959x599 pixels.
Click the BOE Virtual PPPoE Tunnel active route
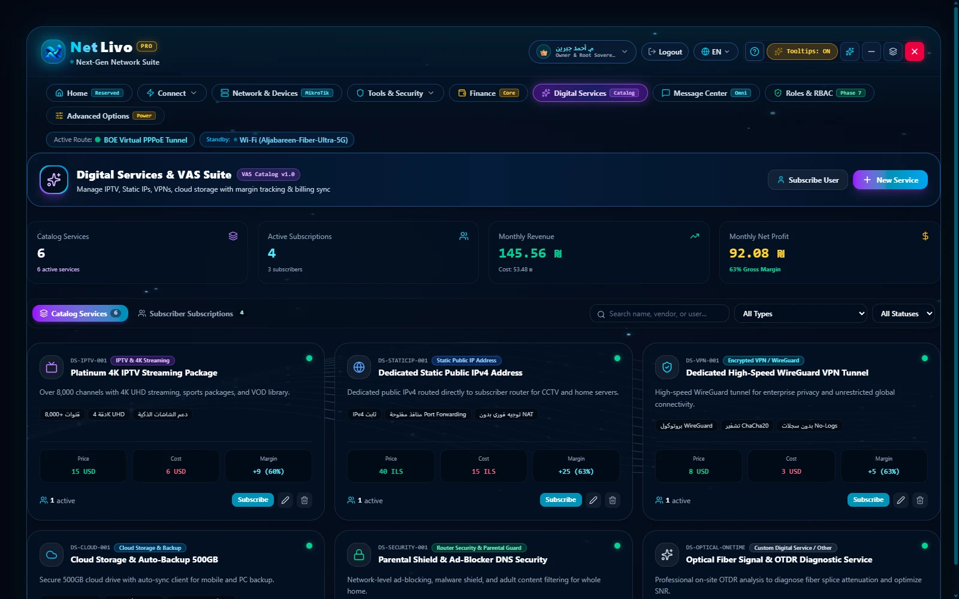120,140
